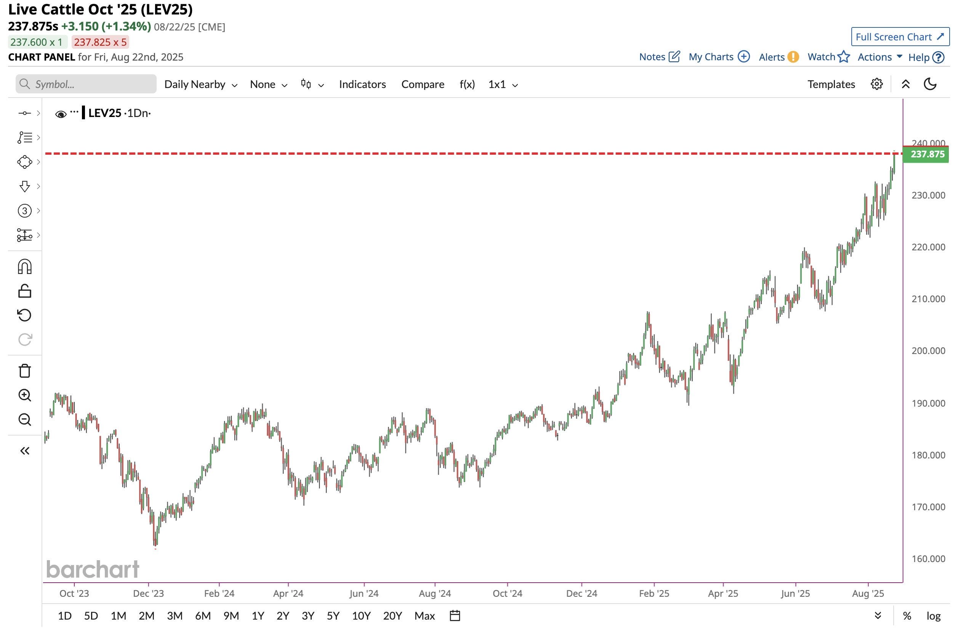This screenshot has height=628, width=958.
Task: Open the Indicators menu
Action: coord(362,85)
